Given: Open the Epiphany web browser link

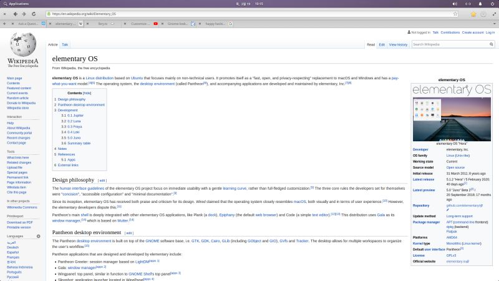Looking at the screenshot, I should pyautogui.click(x=227, y=215).
